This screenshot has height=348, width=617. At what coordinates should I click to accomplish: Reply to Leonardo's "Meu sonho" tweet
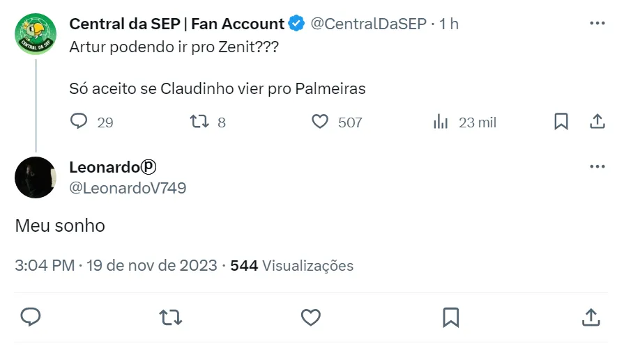coord(30,317)
